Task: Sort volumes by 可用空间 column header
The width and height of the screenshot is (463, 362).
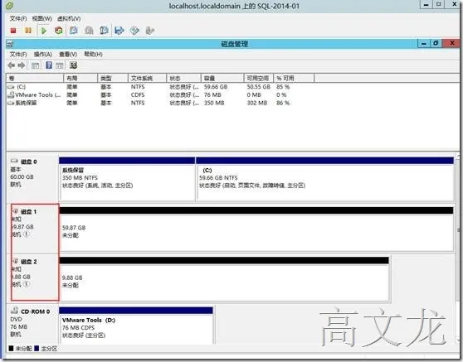Action: 258,78
